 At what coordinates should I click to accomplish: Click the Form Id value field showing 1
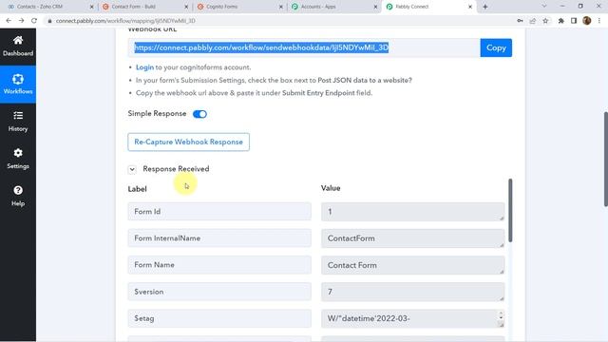pos(413,212)
